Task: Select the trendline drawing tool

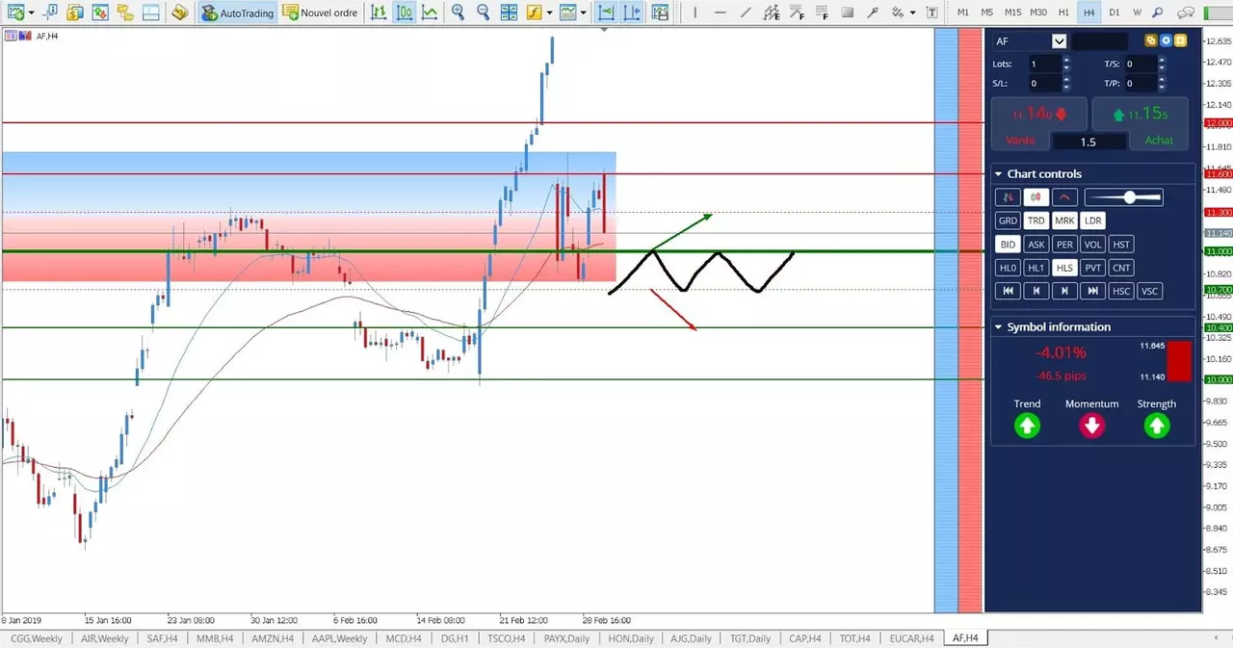Action: [746, 13]
